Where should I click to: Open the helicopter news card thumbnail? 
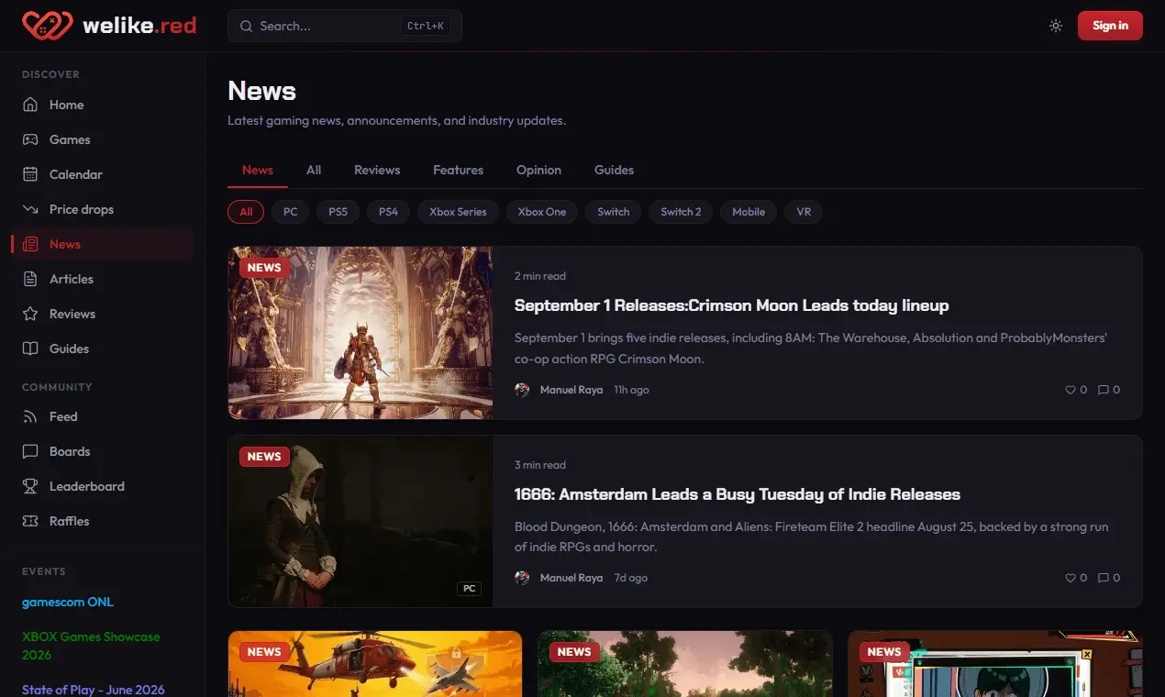click(375, 664)
